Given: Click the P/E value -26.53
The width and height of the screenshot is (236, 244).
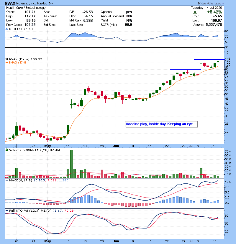Looking at the screenshot, I should pos(88,12).
